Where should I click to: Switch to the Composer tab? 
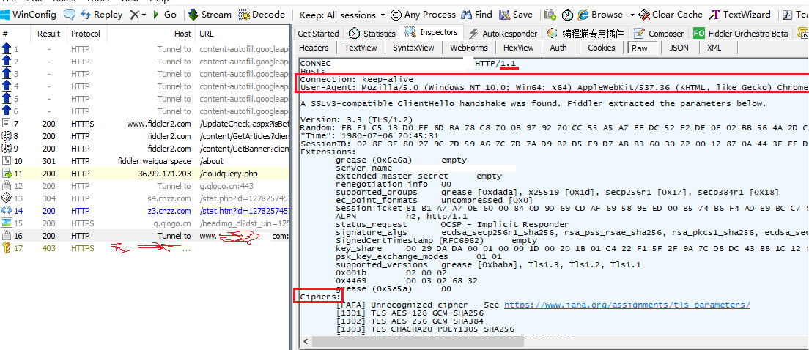[x=659, y=34]
